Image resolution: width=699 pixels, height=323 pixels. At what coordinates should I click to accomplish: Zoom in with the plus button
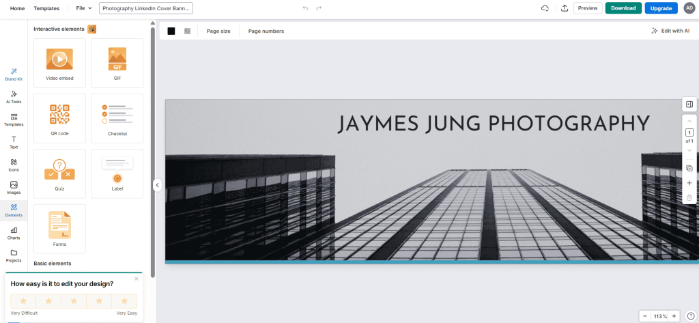pos(674,316)
